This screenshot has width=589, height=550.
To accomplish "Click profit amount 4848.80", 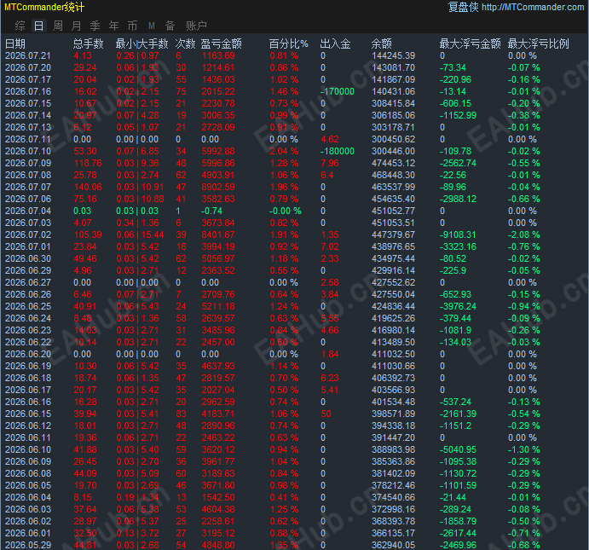I will tap(218, 545).
